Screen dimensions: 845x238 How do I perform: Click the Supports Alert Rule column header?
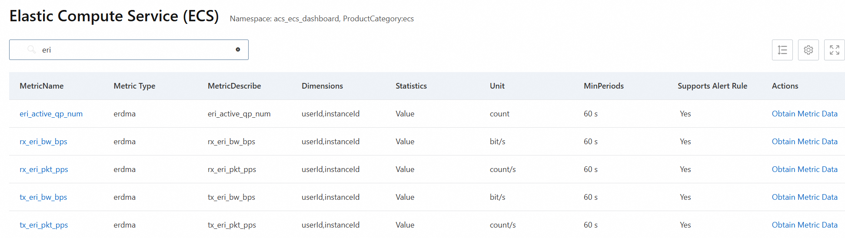(x=712, y=86)
